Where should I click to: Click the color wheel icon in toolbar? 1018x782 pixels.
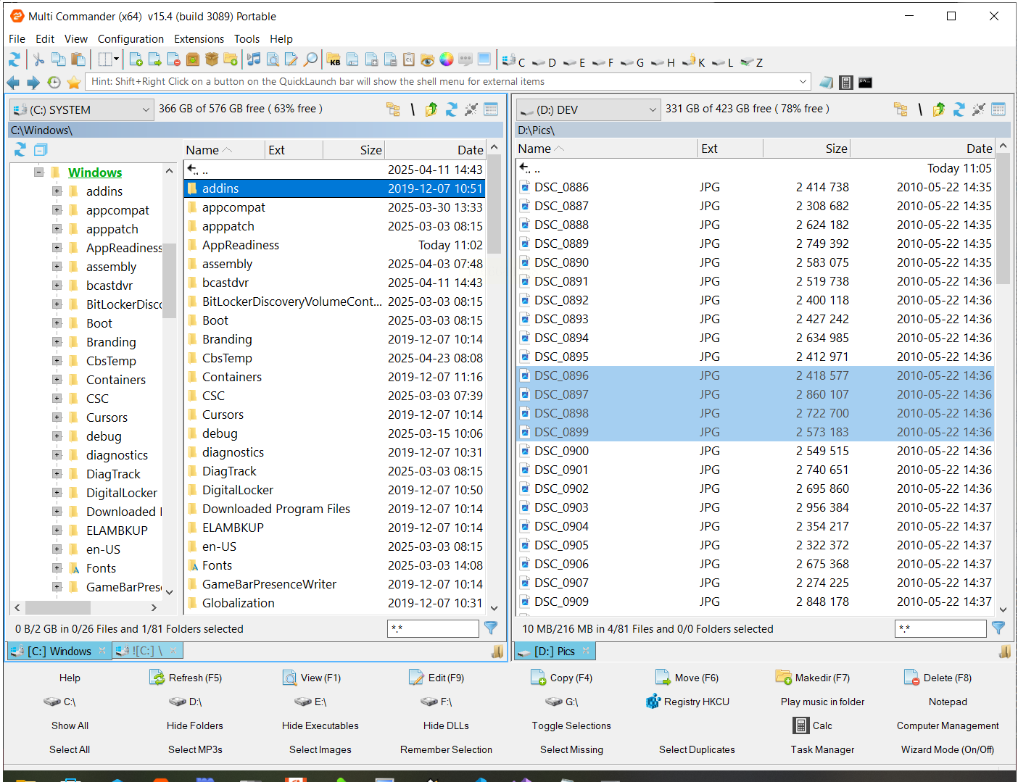[x=447, y=60]
